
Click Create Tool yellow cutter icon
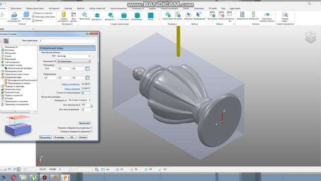click(64, 15)
